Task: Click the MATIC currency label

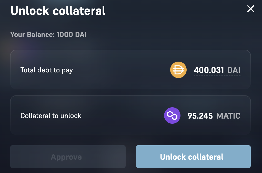Action: point(228,116)
